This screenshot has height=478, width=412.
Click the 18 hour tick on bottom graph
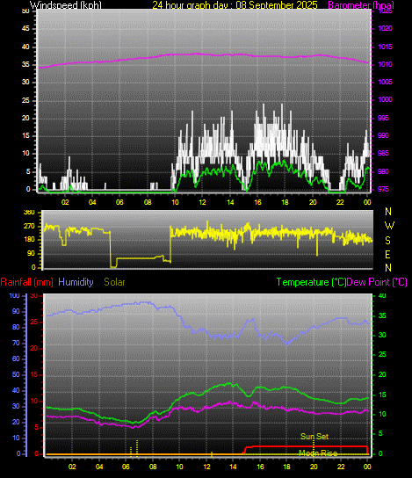click(286, 467)
